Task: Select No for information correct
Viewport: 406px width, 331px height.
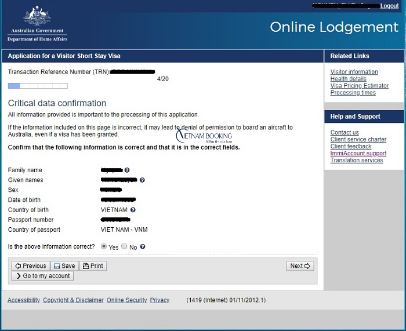Action: tap(124, 246)
